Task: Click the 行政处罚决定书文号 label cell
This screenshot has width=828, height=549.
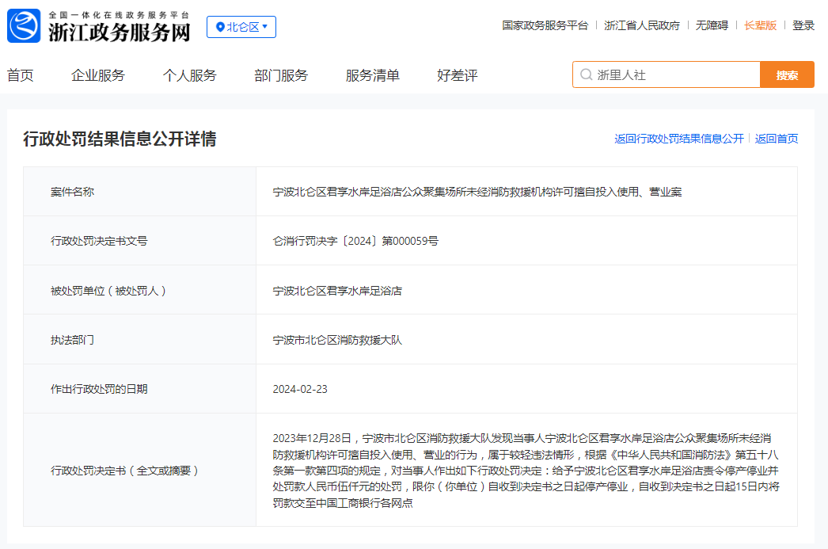Action: click(x=140, y=240)
